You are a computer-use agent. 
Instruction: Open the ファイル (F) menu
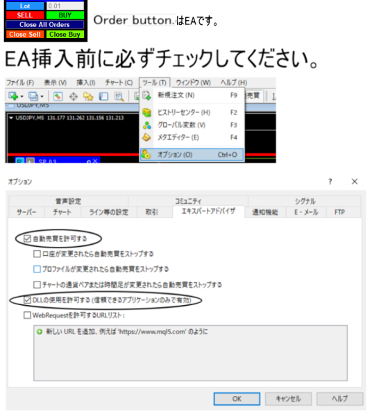point(20,83)
